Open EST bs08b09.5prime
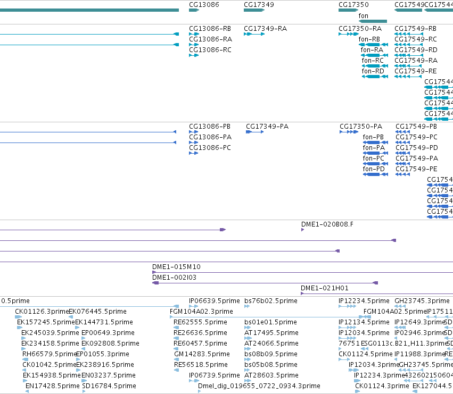This screenshot has height=394, width=453. click(271, 354)
